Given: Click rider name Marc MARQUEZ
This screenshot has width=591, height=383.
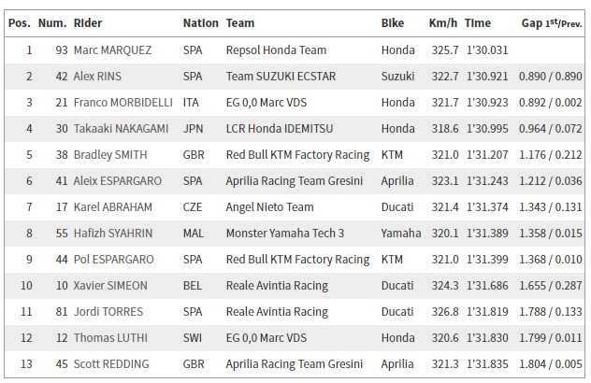Looking at the screenshot, I should click(x=112, y=50).
